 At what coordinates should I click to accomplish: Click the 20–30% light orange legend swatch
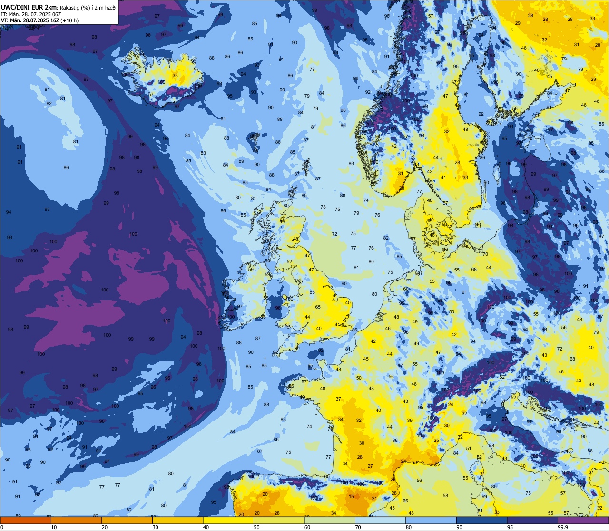click(127, 521)
